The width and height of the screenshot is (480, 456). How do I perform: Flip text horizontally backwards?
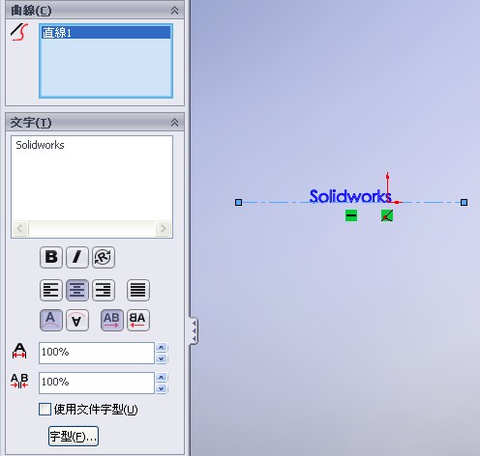click(x=138, y=320)
